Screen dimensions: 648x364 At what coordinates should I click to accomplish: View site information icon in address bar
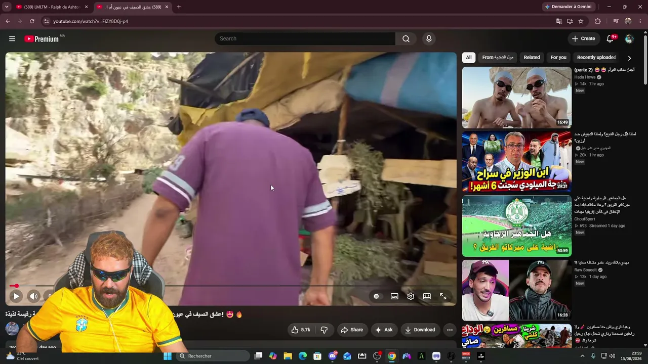coord(46,21)
